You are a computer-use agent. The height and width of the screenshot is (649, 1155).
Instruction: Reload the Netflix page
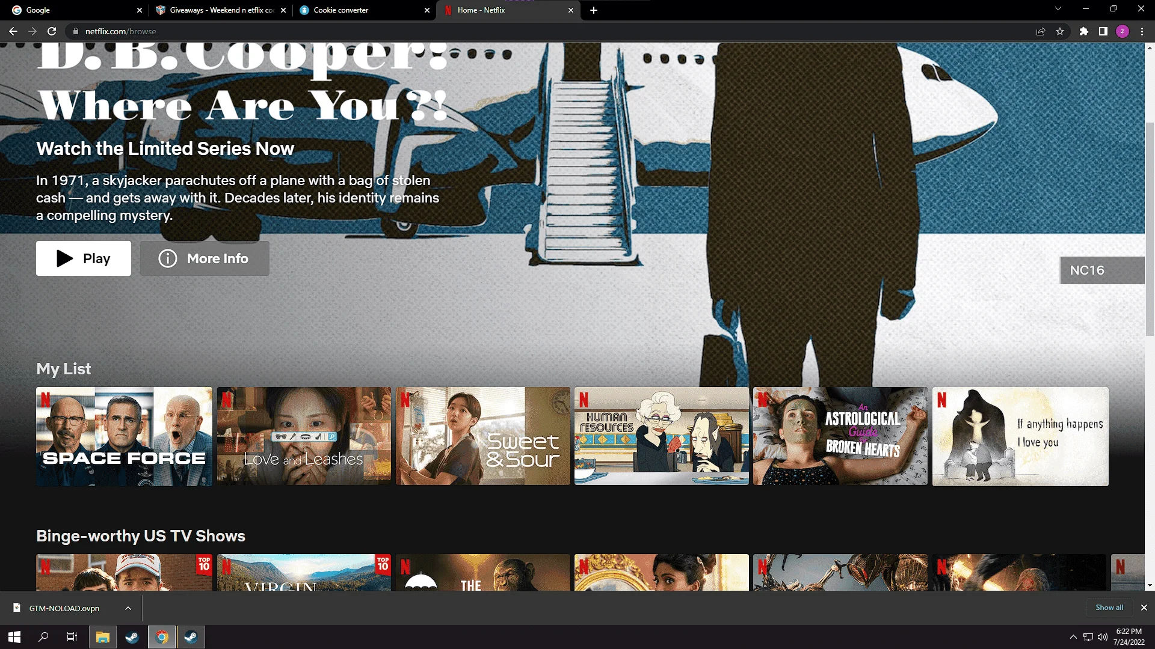[52, 31]
